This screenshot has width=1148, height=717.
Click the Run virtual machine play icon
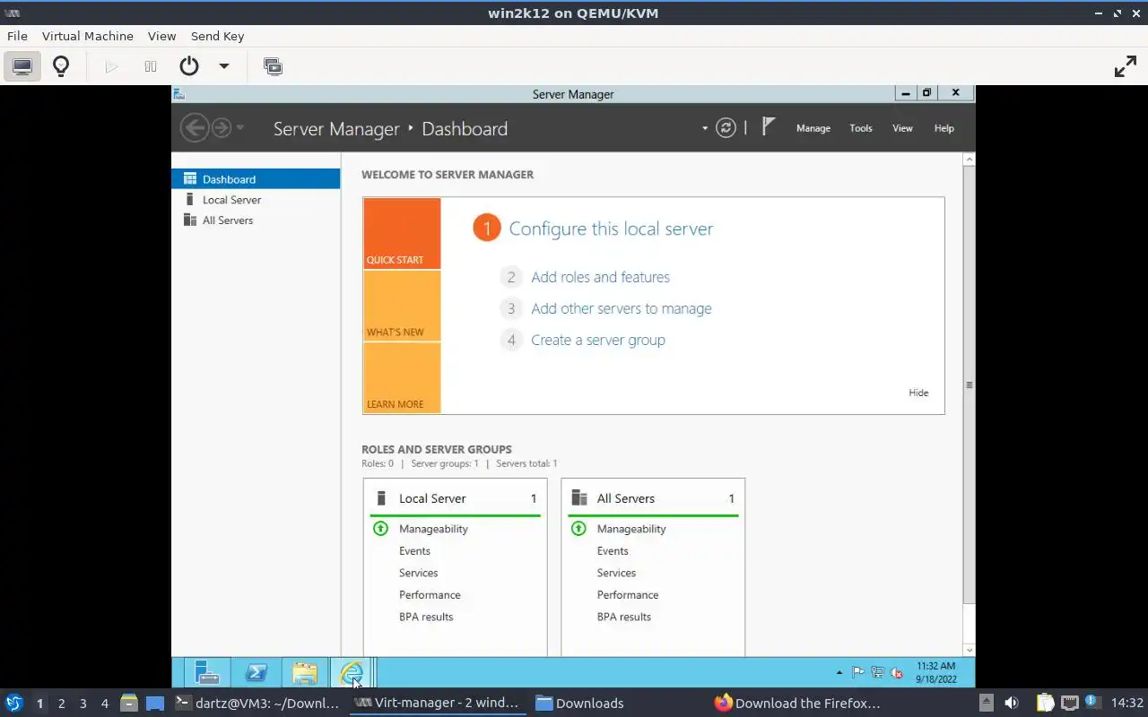click(111, 66)
